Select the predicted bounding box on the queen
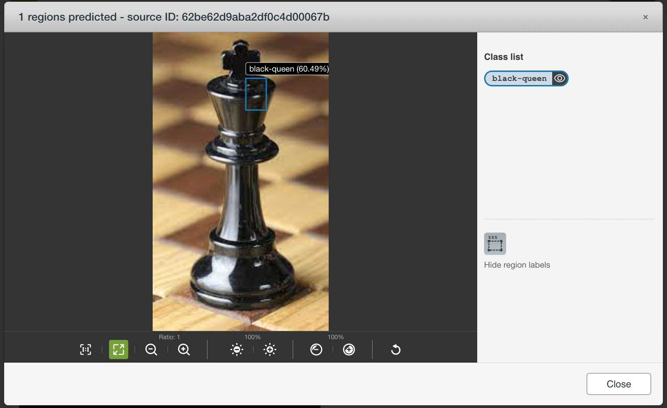Image resolution: width=667 pixels, height=408 pixels. coord(256,94)
